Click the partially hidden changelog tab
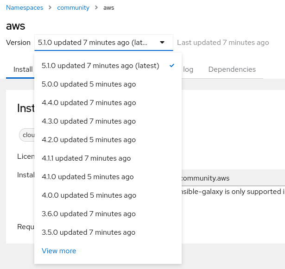The image size is (285, 269). pos(188,69)
